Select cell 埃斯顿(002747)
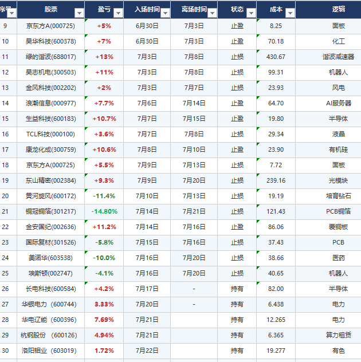Image resolution: width=361 pixels, height=362 pixels. click(x=50, y=273)
